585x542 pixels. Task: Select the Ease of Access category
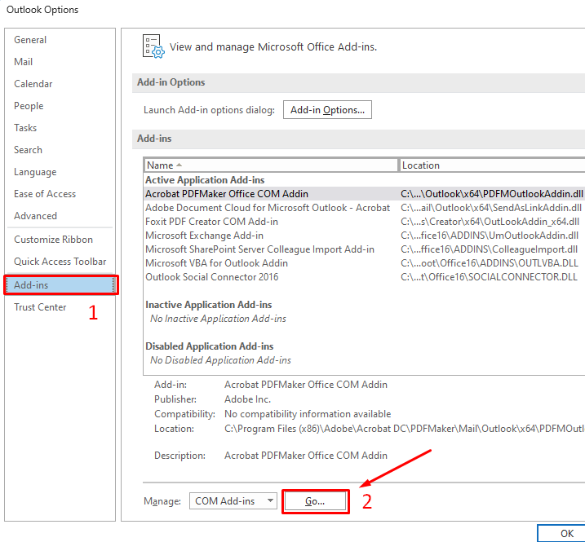[x=45, y=194]
